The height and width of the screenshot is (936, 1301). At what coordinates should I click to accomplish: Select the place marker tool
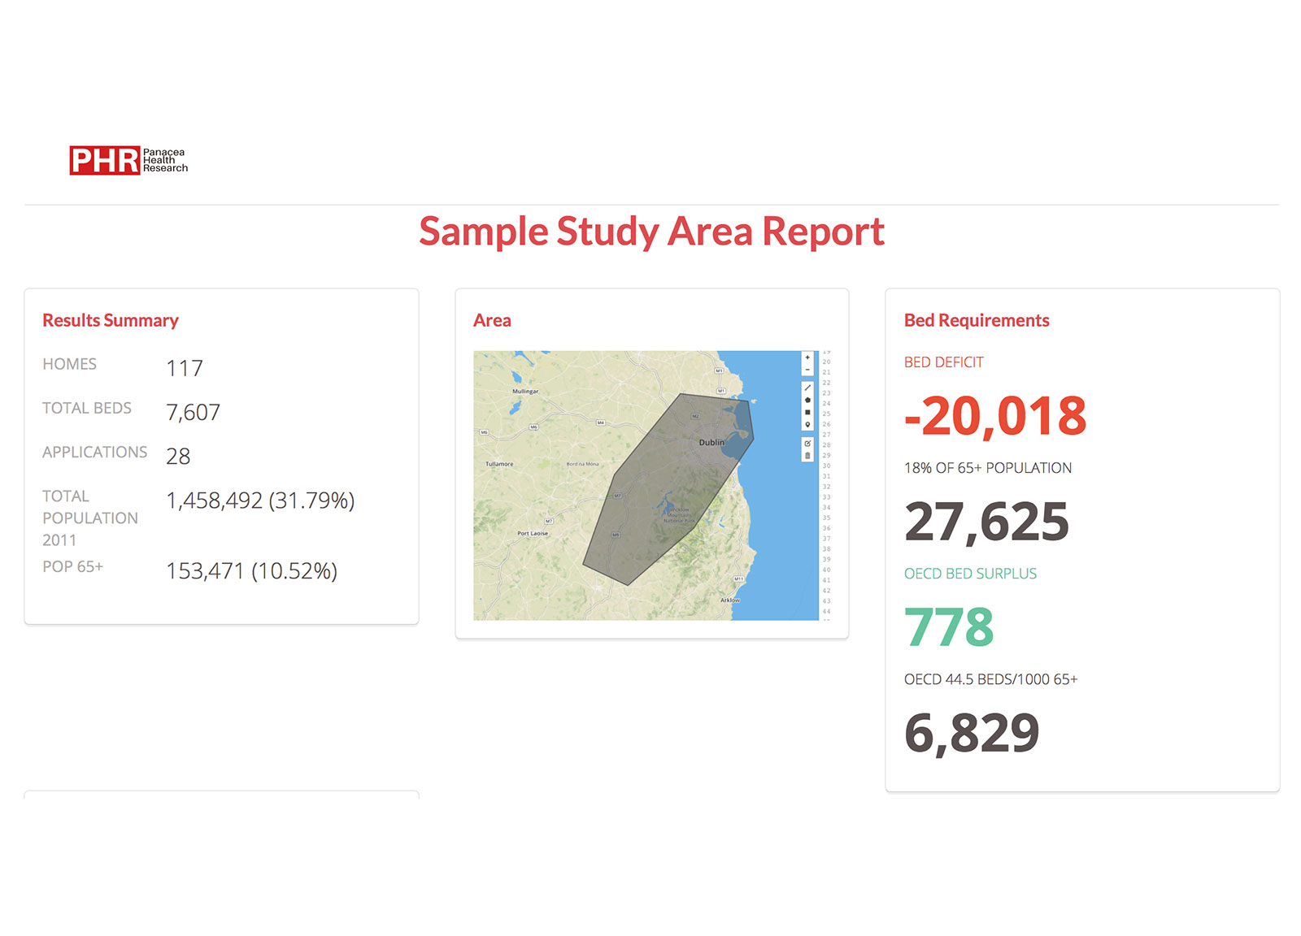(x=807, y=424)
